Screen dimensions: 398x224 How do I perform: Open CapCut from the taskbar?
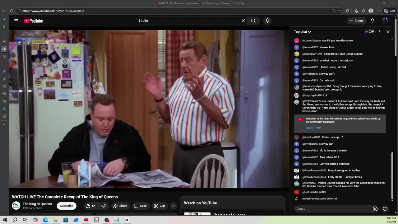point(127,220)
